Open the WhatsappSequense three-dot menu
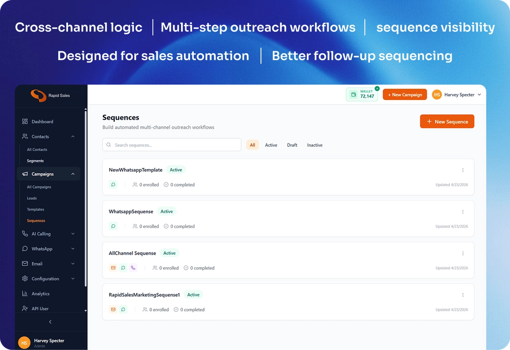 [x=463, y=212]
